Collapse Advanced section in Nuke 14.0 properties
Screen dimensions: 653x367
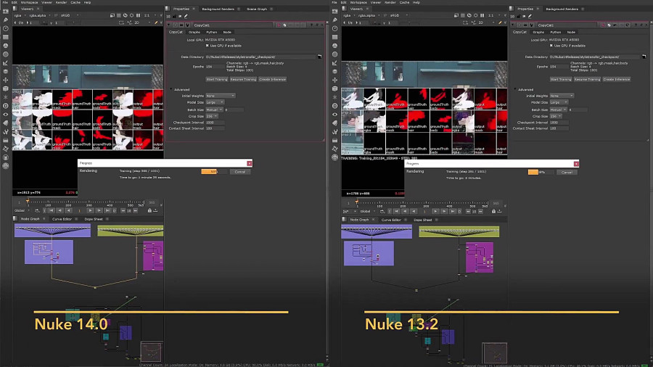coord(171,89)
